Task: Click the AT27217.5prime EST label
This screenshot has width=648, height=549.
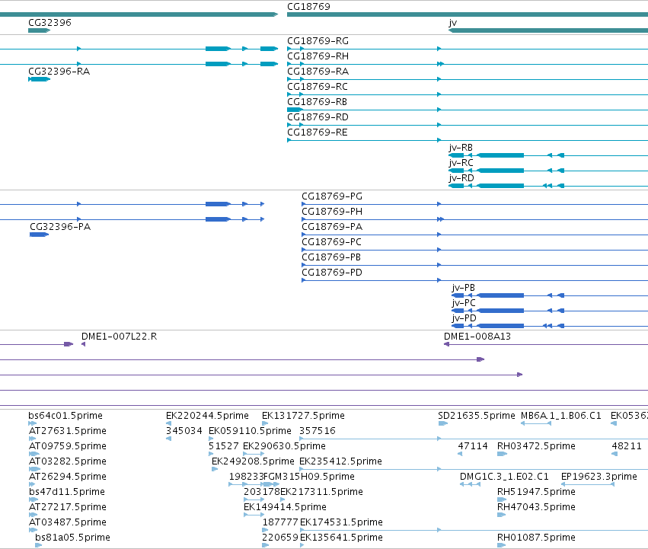Action: [x=68, y=508]
